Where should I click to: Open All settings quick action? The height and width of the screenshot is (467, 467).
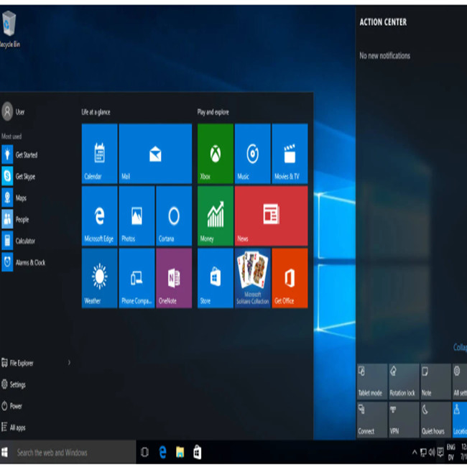pos(460,382)
